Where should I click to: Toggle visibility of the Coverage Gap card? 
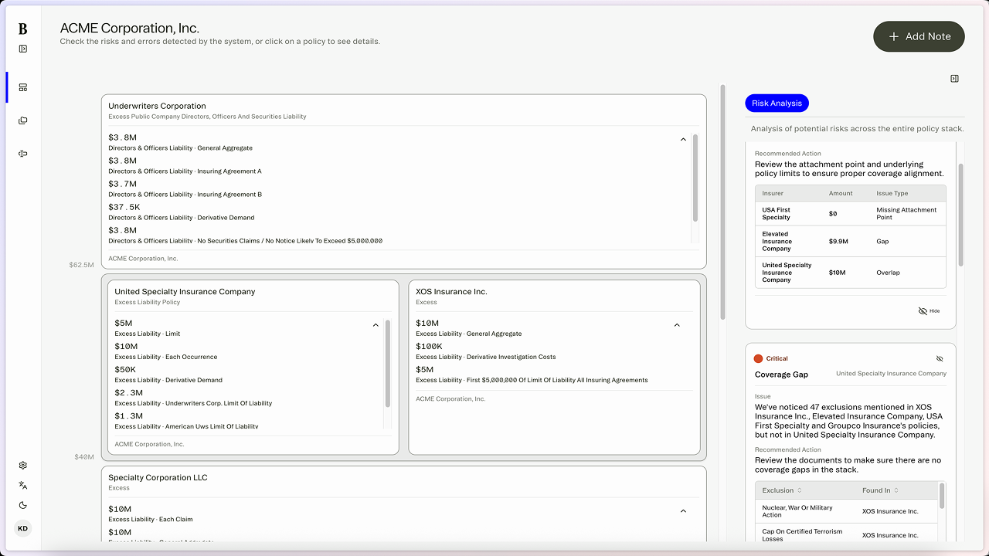[x=940, y=359]
